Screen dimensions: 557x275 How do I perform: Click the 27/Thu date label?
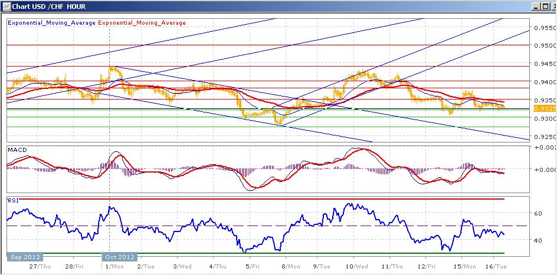pyautogui.click(x=41, y=266)
